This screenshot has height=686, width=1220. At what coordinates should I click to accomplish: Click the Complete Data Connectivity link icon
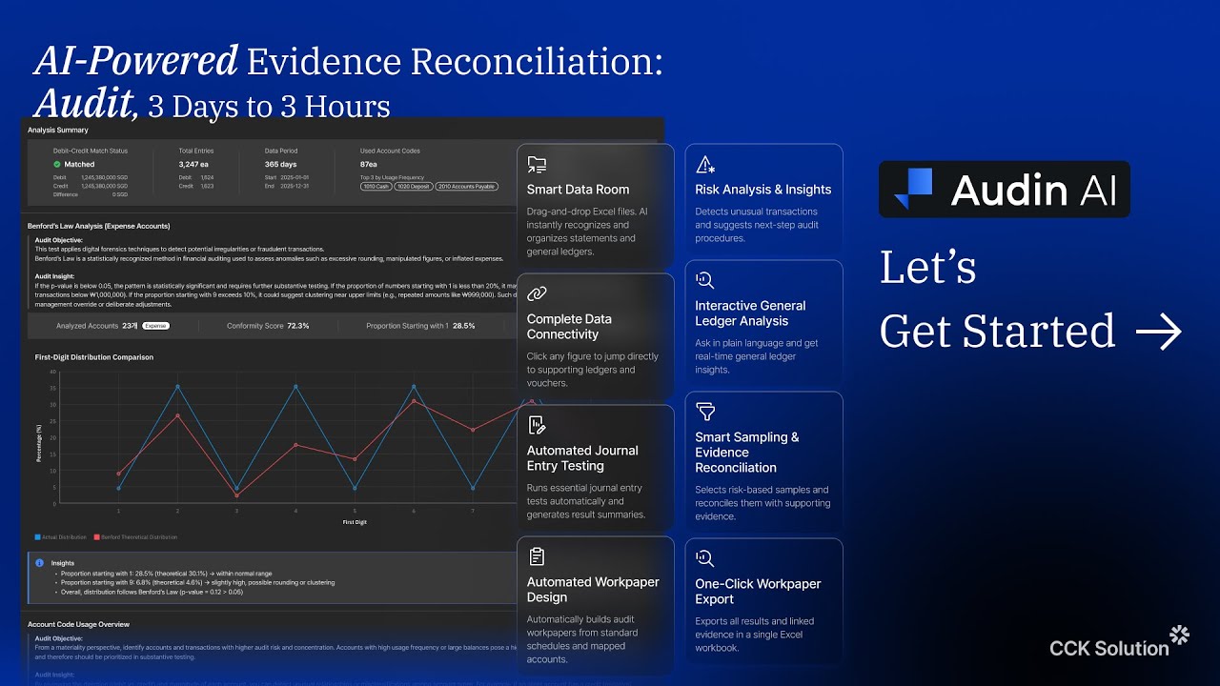(537, 293)
